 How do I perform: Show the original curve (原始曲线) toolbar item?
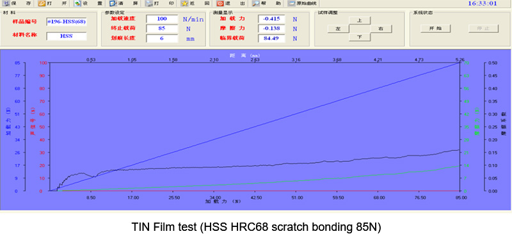(x=303, y=4)
